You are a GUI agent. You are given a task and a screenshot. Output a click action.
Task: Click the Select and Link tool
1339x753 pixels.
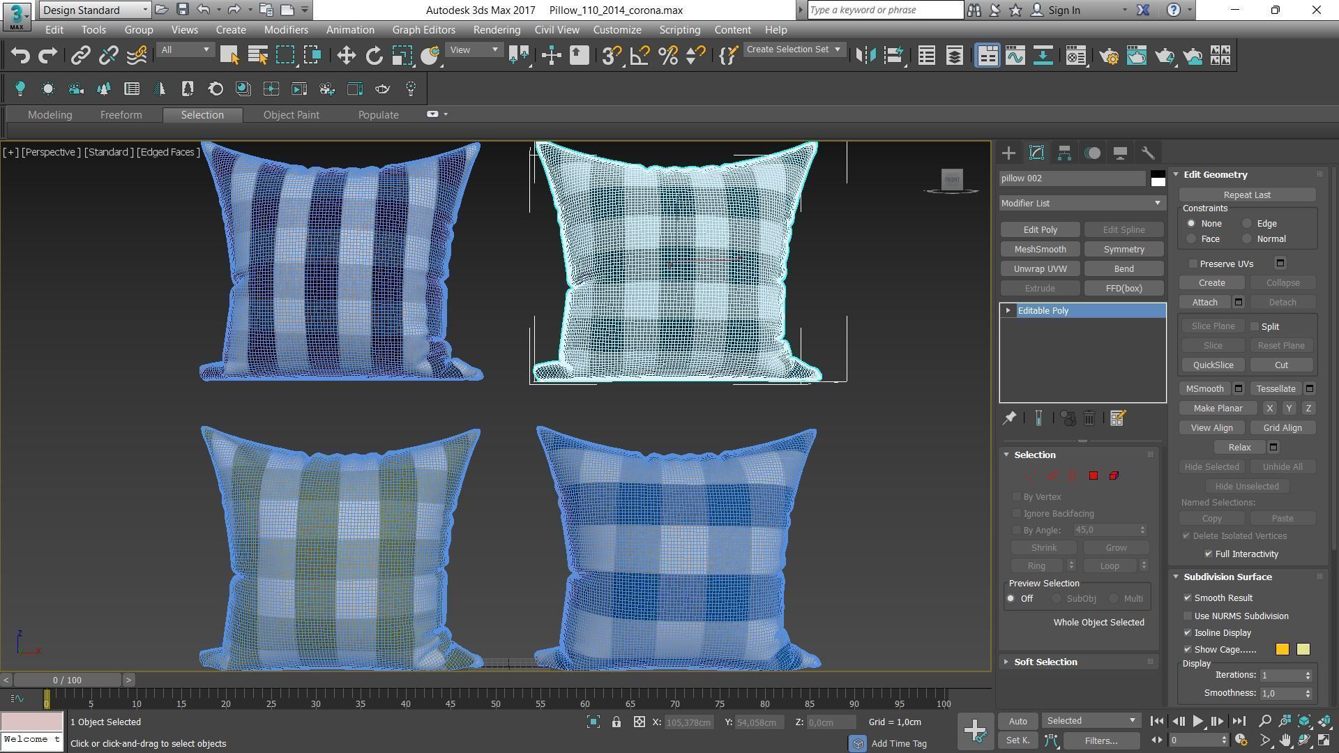[x=81, y=56]
